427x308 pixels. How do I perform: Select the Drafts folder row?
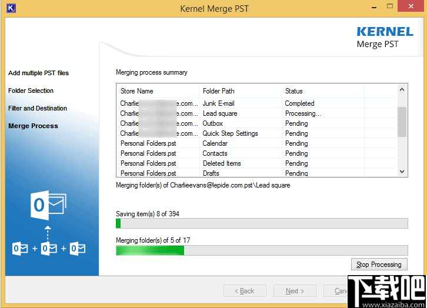(257, 173)
